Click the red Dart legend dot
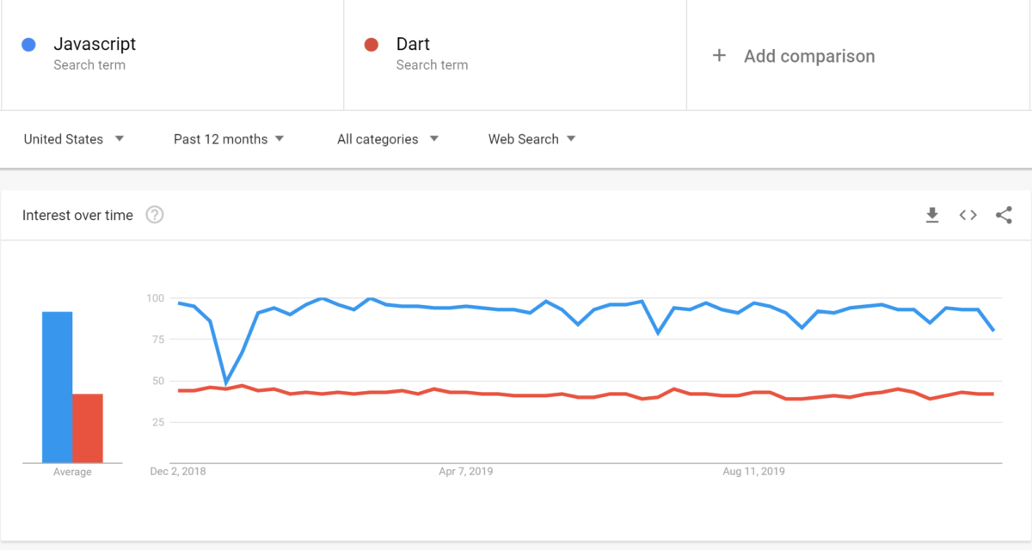The height and width of the screenshot is (550, 1032). pyautogui.click(x=370, y=44)
